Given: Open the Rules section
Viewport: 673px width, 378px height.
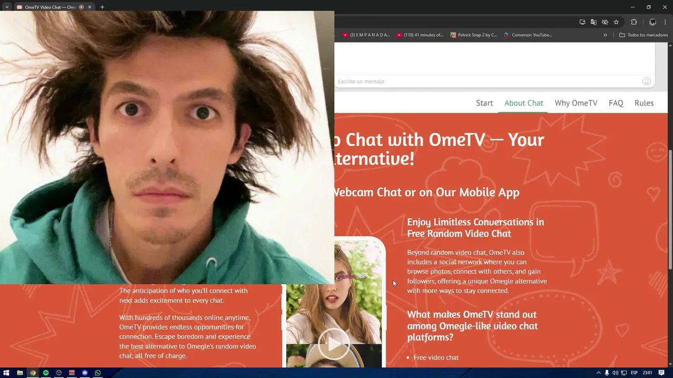Looking at the screenshot, I should click(644, 103).
